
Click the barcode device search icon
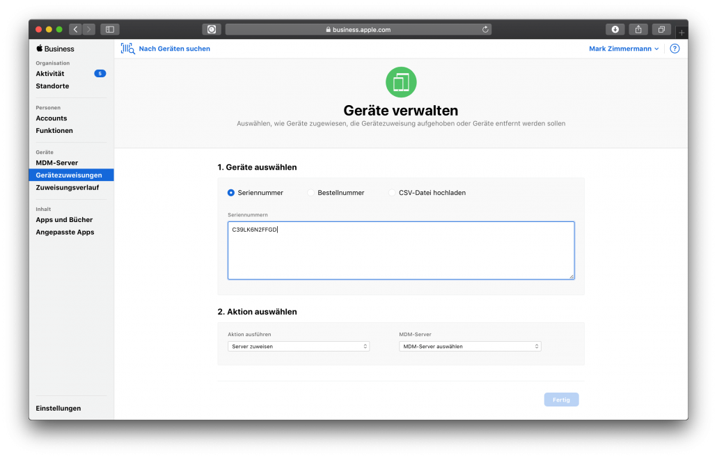click(x=127, y=49)
